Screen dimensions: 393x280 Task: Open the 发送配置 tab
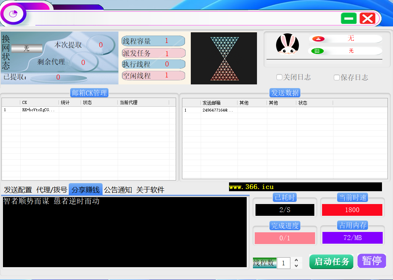(x=18, y=190)
